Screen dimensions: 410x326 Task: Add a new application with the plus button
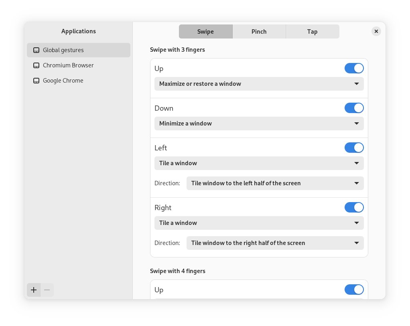click(34, 290)
